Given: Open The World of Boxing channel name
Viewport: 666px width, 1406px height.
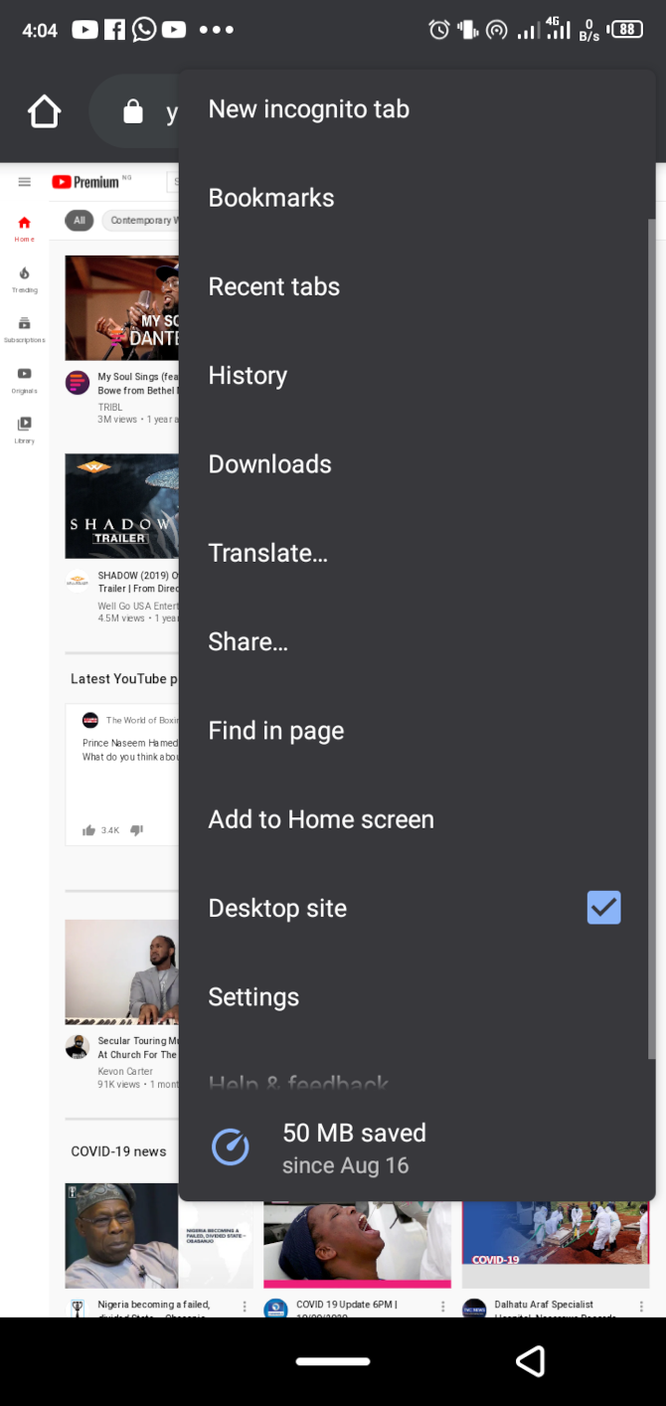Looking at the screenshot, I should (142, 720).
